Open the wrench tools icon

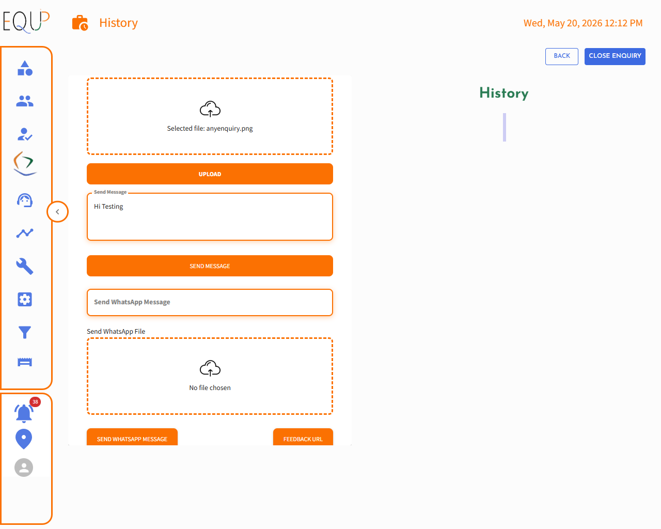point(25,266)
